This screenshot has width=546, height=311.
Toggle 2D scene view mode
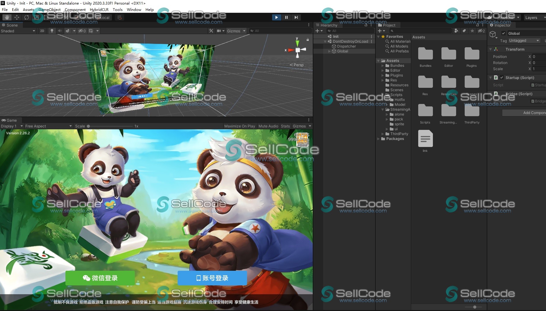click(x=42, y=31)
